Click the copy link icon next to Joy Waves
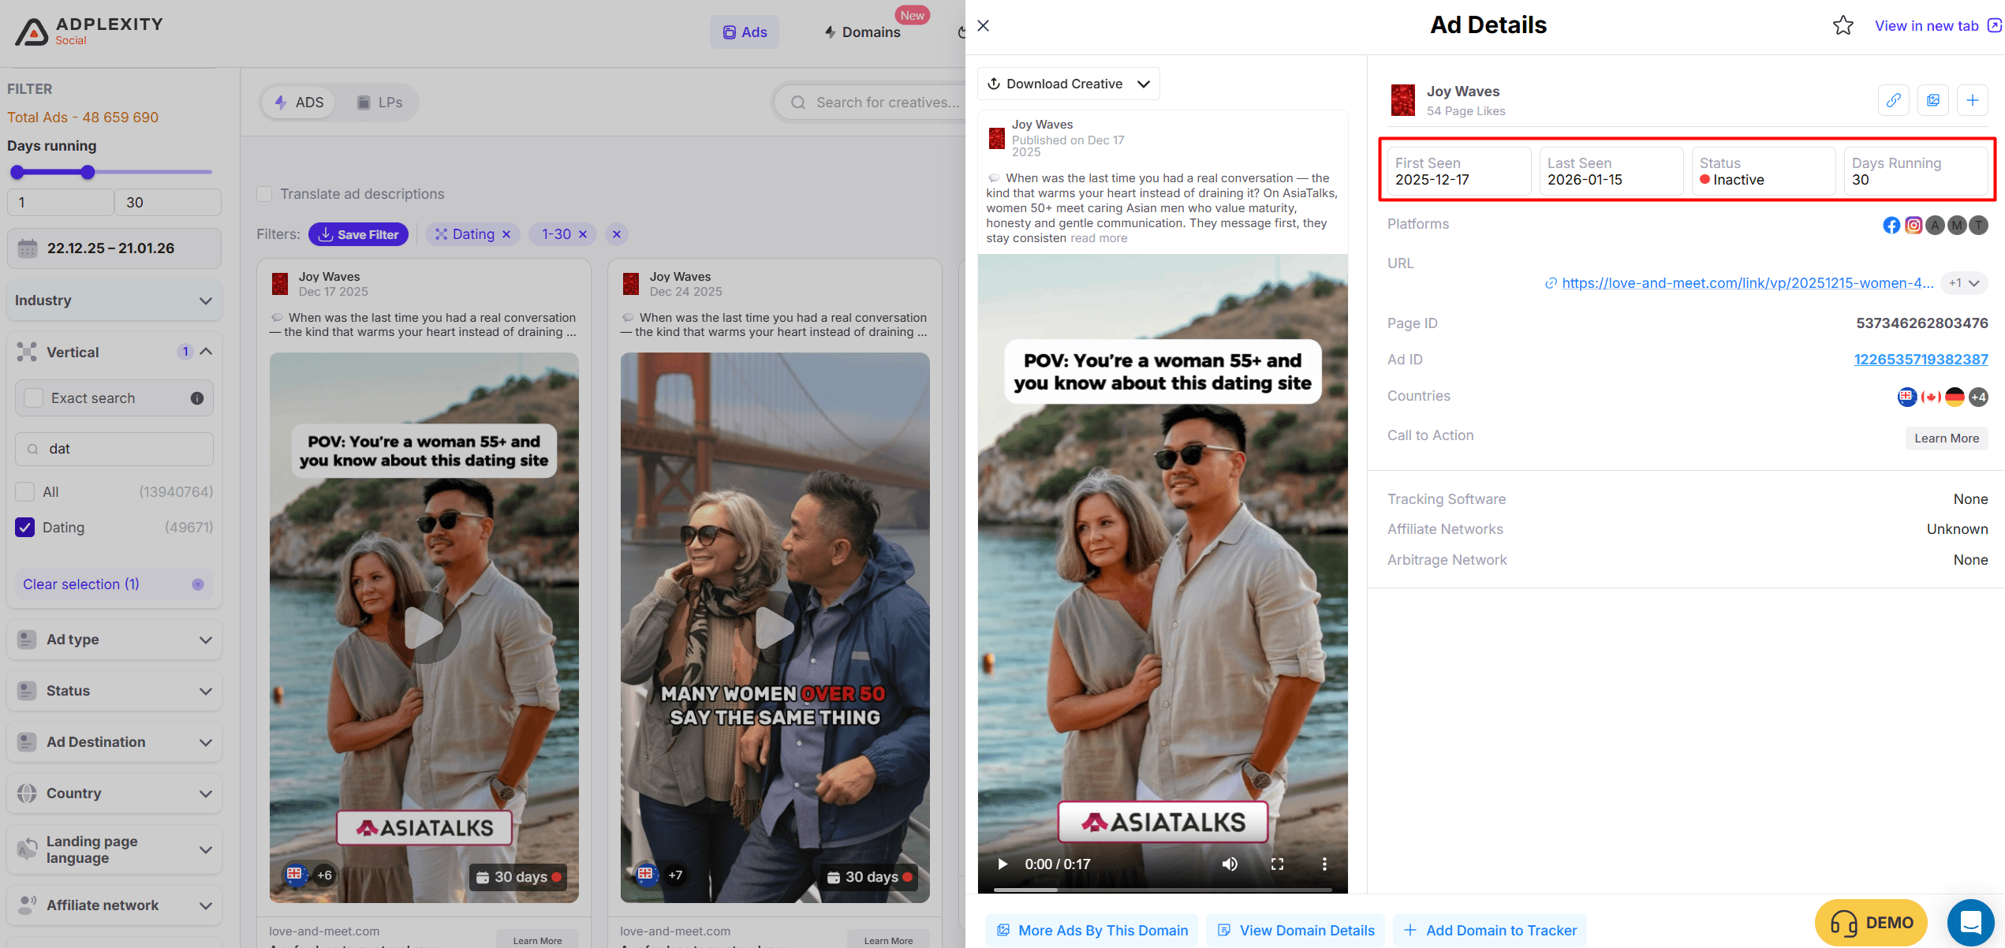This screenshot has height=948, width=2005. [1893, 100]
